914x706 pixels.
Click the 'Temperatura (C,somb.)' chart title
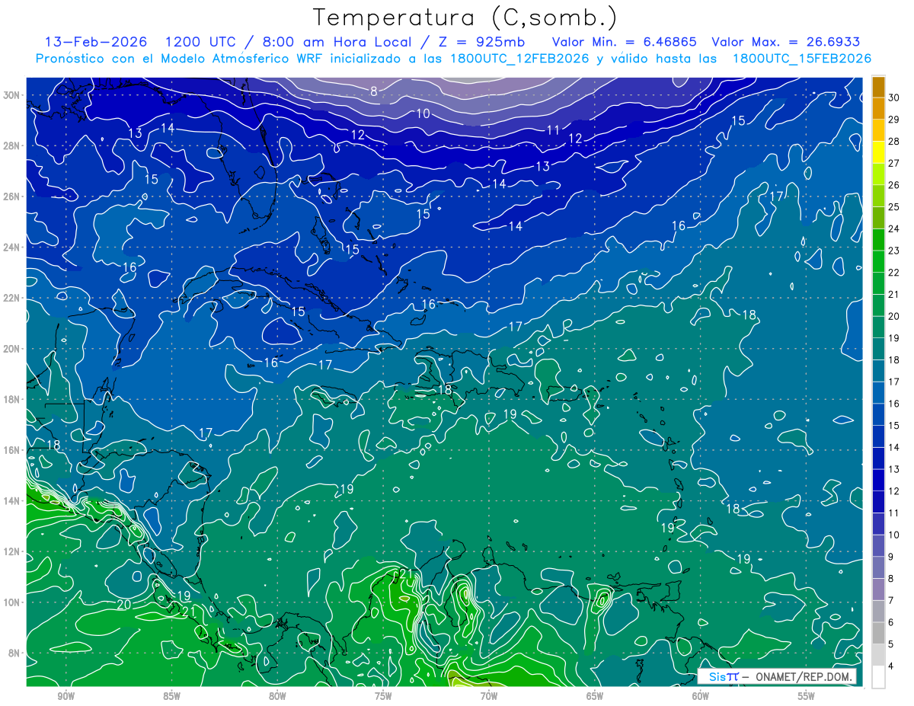[465, 18]
